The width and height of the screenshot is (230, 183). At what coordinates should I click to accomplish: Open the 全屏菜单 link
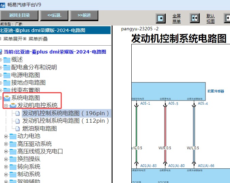(x=177, y=18)
